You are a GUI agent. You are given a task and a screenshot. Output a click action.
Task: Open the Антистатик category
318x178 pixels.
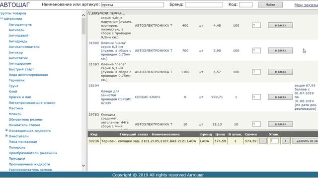click(x=18, y=58)
